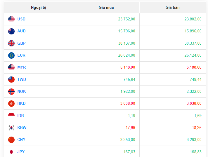Click the GBP buy price 30.137,00
This screenshot has height=157, width=208.
coord(127,43)
